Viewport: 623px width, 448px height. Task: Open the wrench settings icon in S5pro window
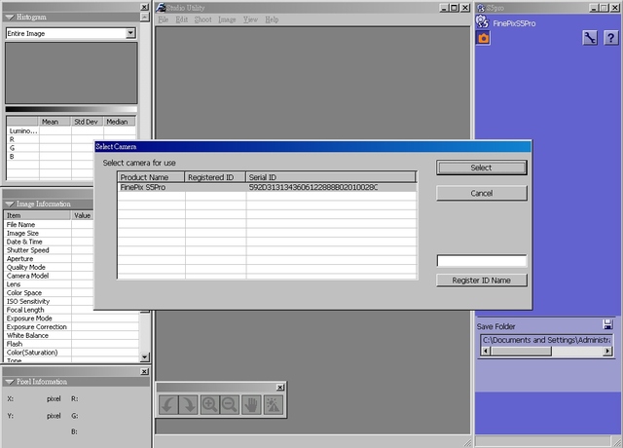point(590,38)
